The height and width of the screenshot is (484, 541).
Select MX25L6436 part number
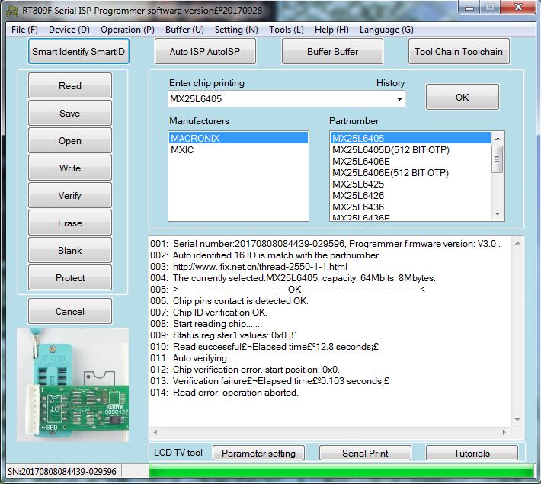coord(411,207)
